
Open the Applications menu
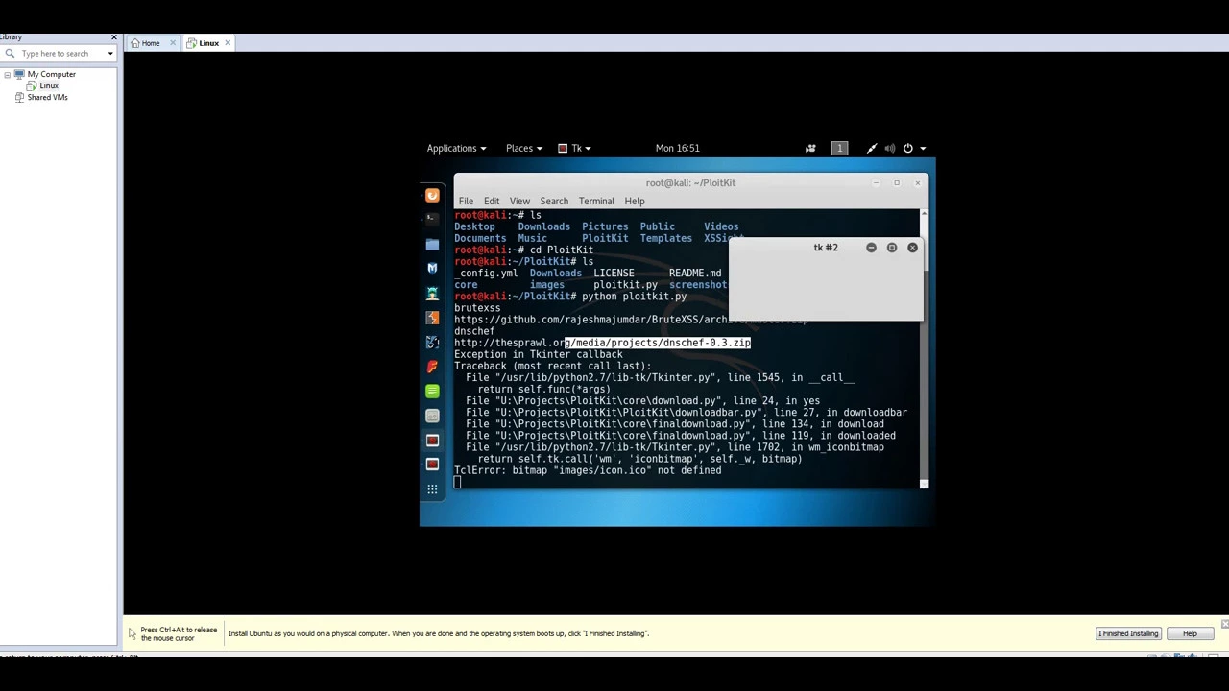click(456, 148)
